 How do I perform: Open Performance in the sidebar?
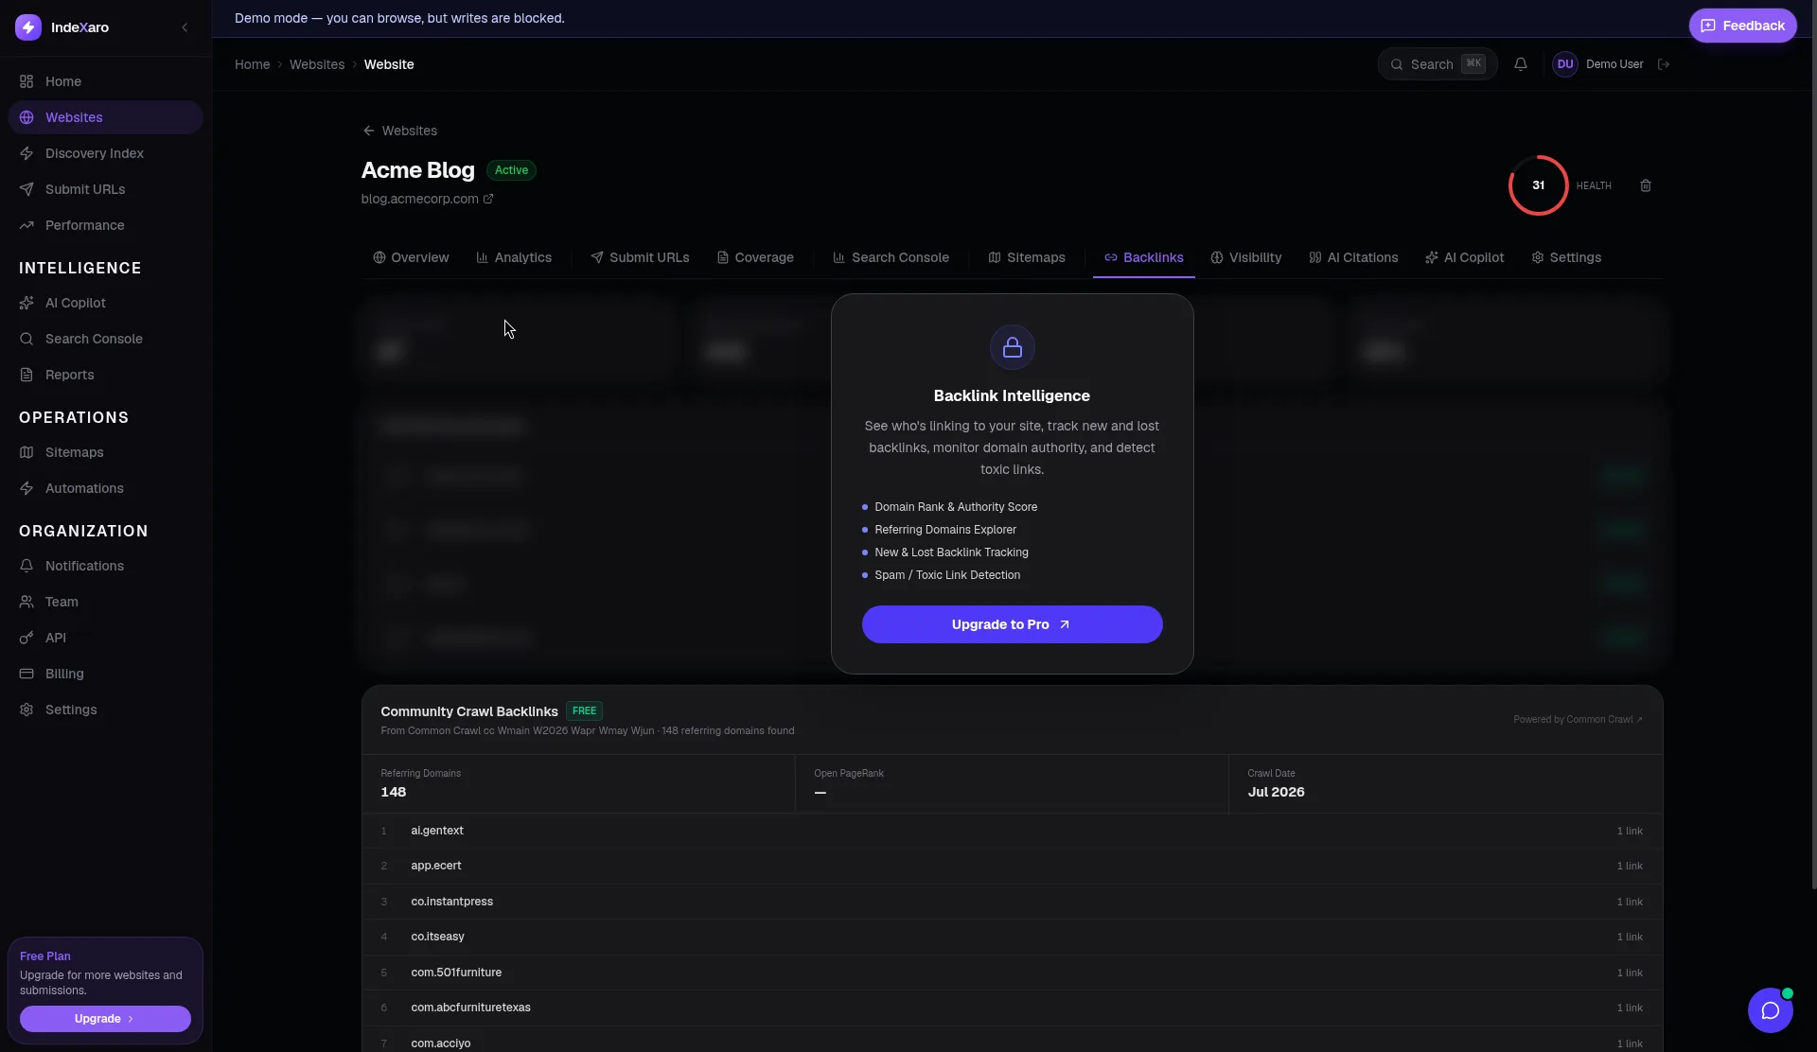pos(105,225)
